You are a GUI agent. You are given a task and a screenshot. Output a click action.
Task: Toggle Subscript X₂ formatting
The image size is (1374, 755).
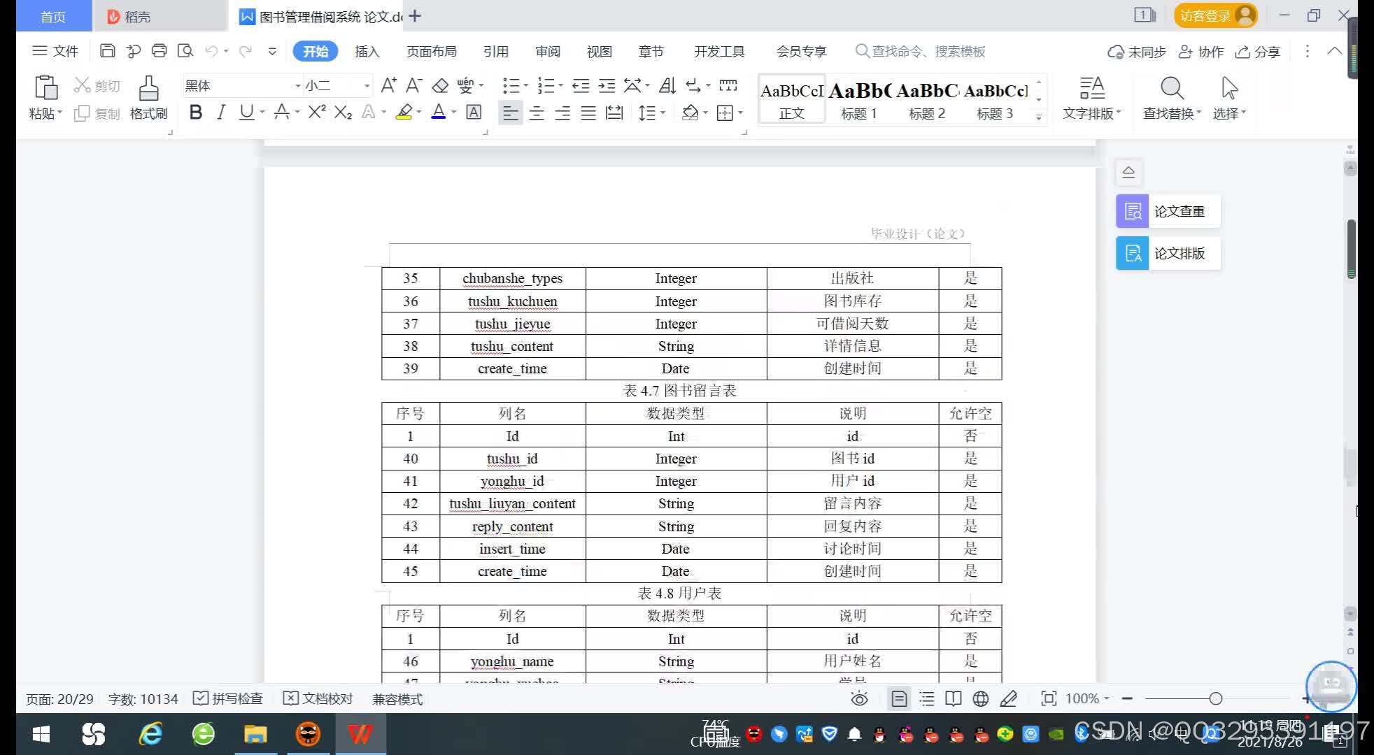343,112
